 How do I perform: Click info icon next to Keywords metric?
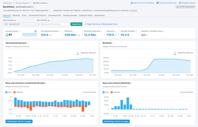point(116,31)
